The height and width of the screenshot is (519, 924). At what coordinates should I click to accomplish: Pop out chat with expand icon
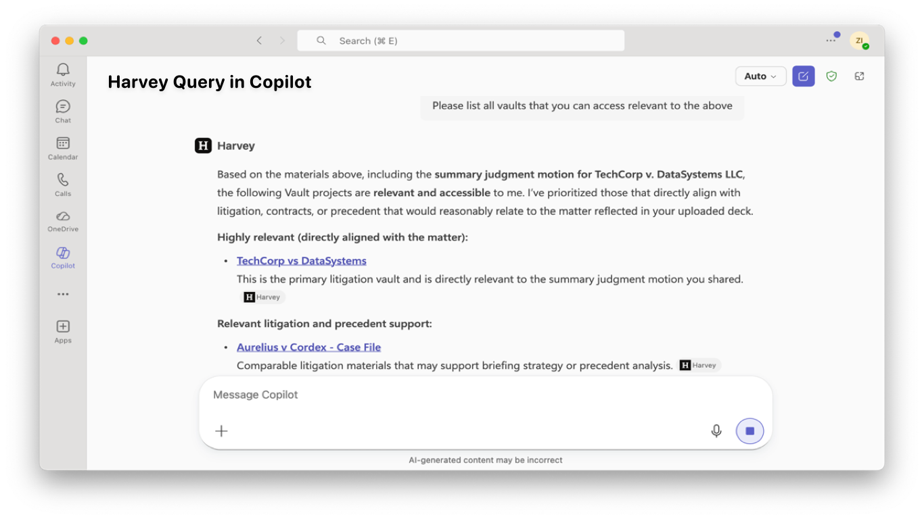point(860,76)
